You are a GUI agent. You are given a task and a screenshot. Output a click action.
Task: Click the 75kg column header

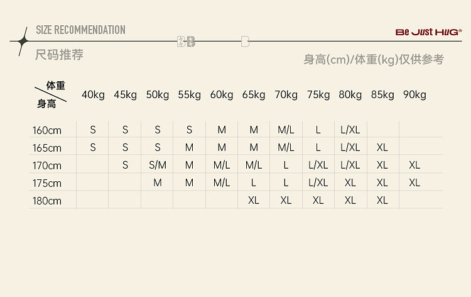click(318, 95)
